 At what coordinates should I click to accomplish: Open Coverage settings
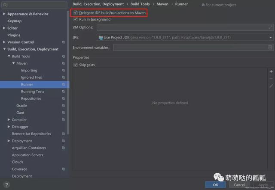tap(19, 169)
